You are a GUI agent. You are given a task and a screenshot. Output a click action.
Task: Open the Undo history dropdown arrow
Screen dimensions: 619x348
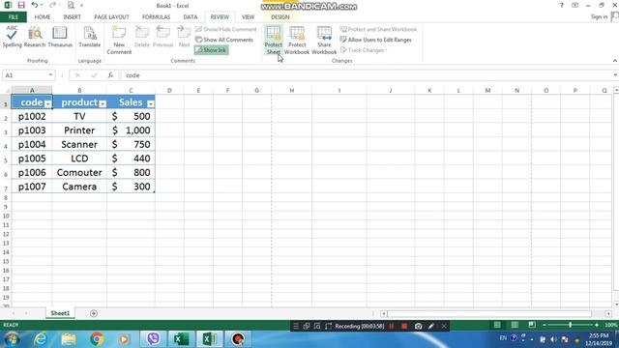pyautogui.click(x=42, y=5)
